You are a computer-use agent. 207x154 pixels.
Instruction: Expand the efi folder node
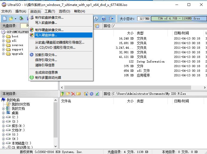click(4, 41)
